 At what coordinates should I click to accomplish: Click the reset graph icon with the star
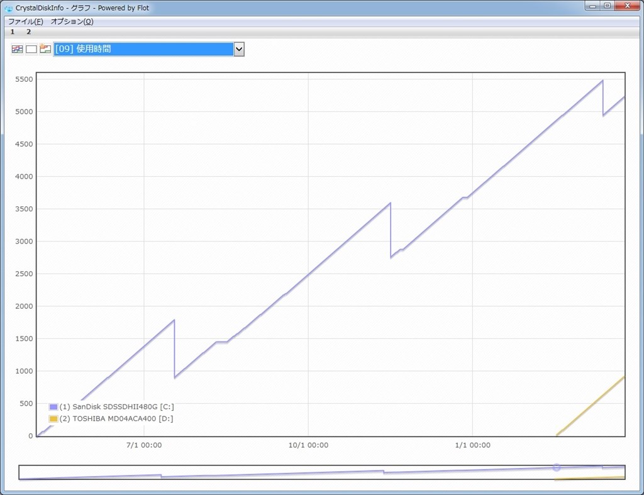45,49
